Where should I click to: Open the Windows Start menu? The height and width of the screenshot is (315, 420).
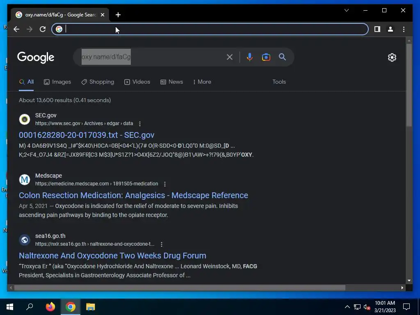click(x=10, y=307)
